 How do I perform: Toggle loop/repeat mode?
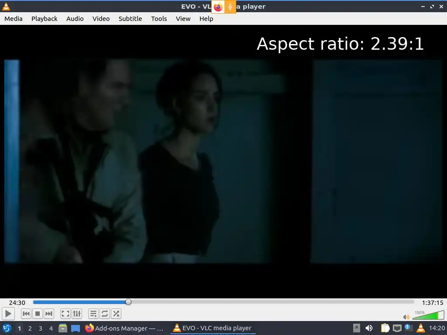(x=105, y=314)
